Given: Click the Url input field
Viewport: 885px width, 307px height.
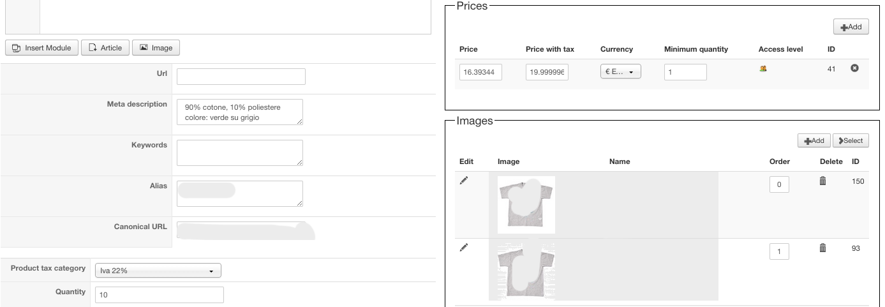Looking at the screenshot, I should [241, 77].
